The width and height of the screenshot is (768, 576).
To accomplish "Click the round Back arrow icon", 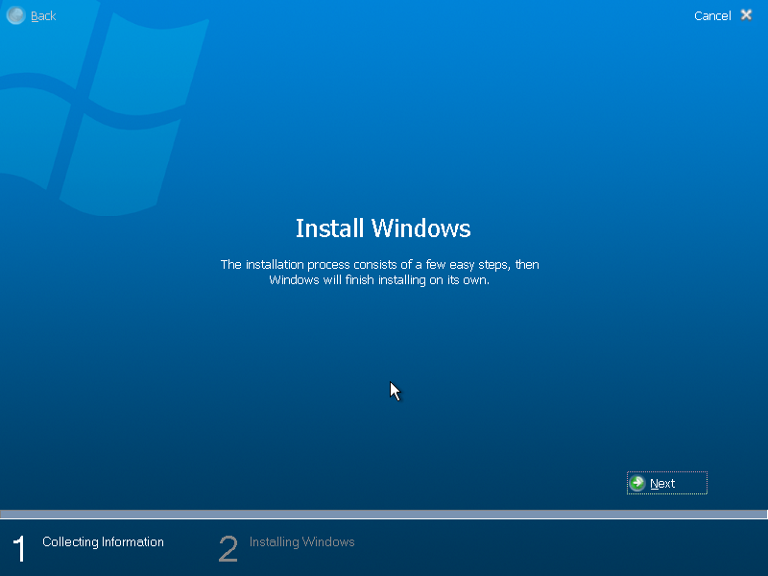I will [x=15, y=15].
